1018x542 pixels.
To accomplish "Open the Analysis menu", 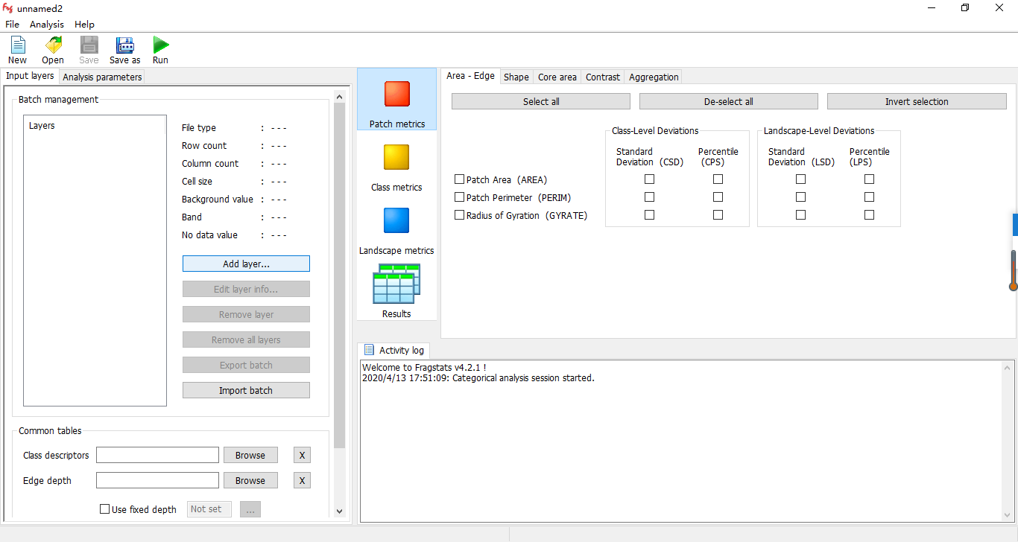I will click(x=46, y=24).
